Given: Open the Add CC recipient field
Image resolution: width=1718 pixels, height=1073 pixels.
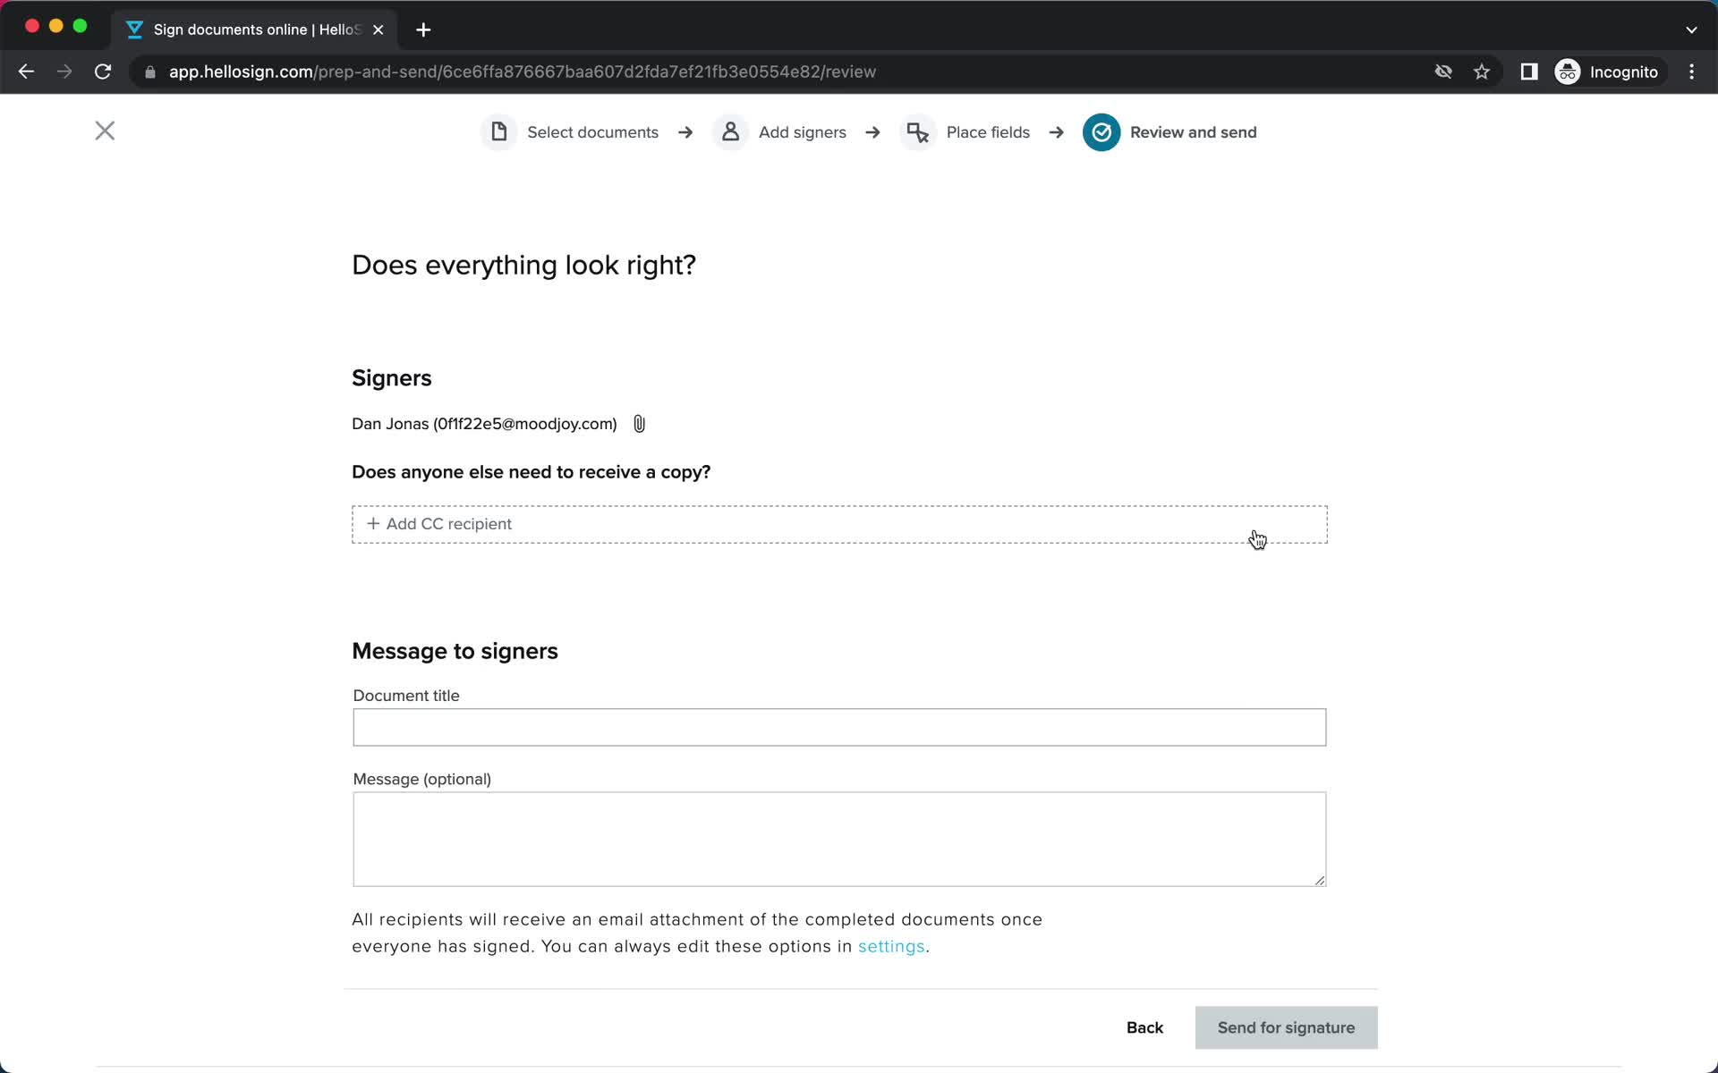Looking at the screenshot, I should 838,523.
